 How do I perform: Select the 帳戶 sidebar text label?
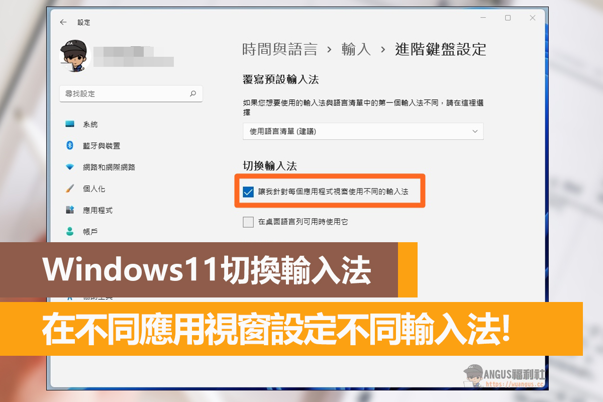(x=90, y=232)
